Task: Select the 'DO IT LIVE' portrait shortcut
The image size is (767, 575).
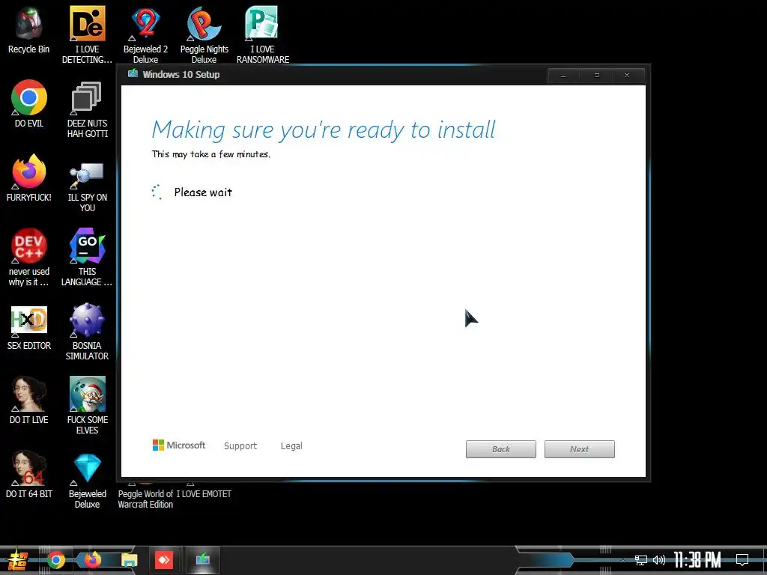Action: point(29,401)
